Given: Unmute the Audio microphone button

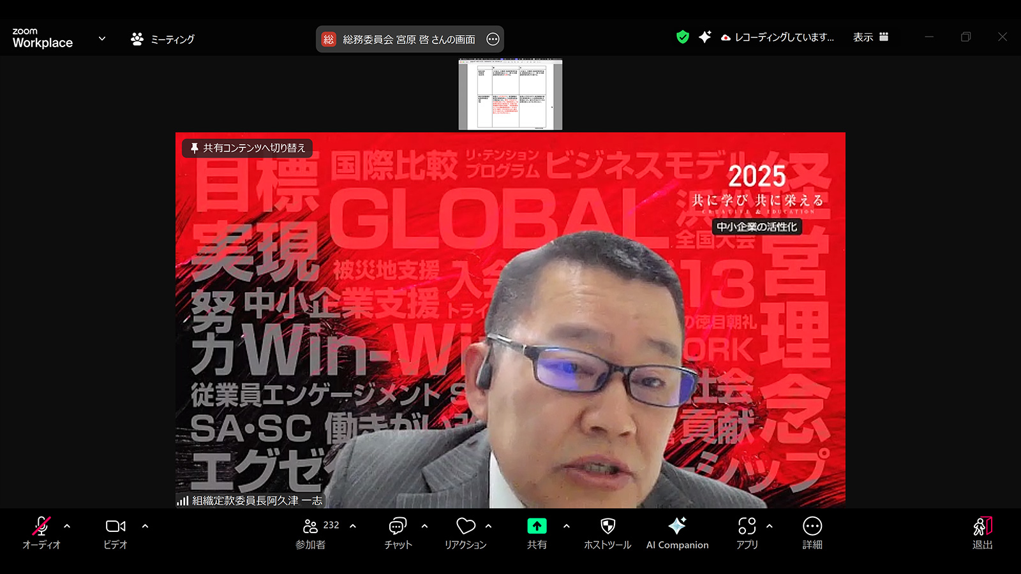Looking at the screenshot, I should point(41,533).
